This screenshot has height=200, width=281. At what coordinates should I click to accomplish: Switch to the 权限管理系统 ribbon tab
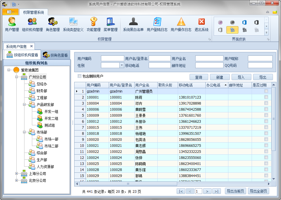tap(34, 12)
